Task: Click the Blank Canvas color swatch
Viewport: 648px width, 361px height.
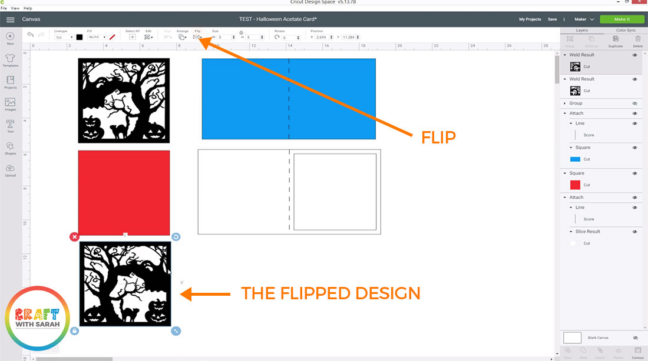Action: tap(573, 338)
